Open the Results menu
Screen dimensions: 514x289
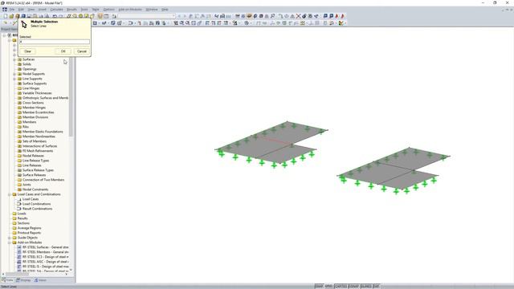coord(71,10)
